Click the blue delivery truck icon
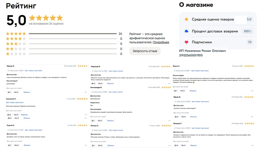 186,31
